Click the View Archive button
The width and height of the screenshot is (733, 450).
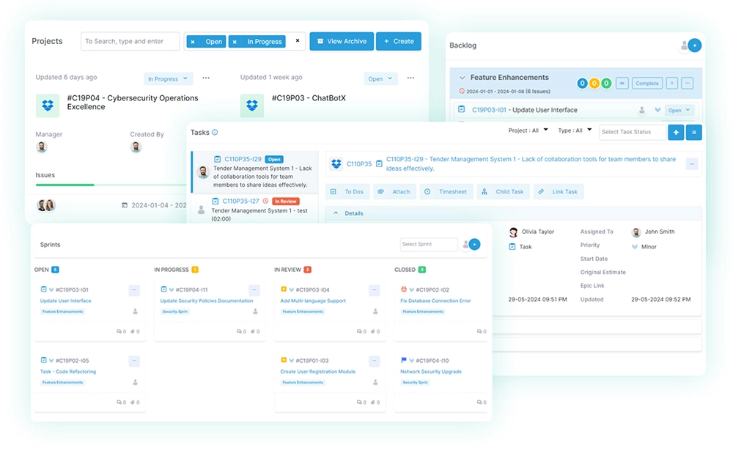tap(342, 41)
